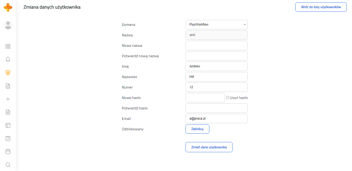Open the dashboard grid icon
The image size is (352, 171).
[x=8, y=46]
